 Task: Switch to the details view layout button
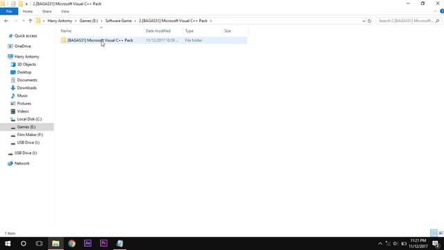pos(434,233)
